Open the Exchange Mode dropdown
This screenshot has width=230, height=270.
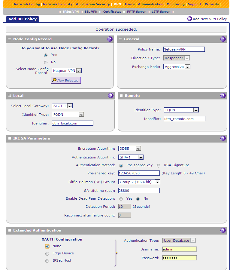[x=177, y=67]
